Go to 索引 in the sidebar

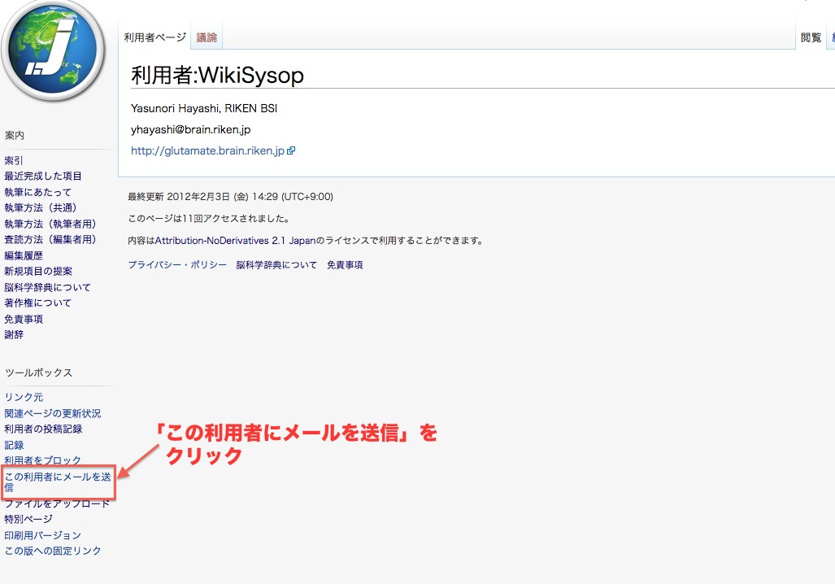tap(14, 160)
